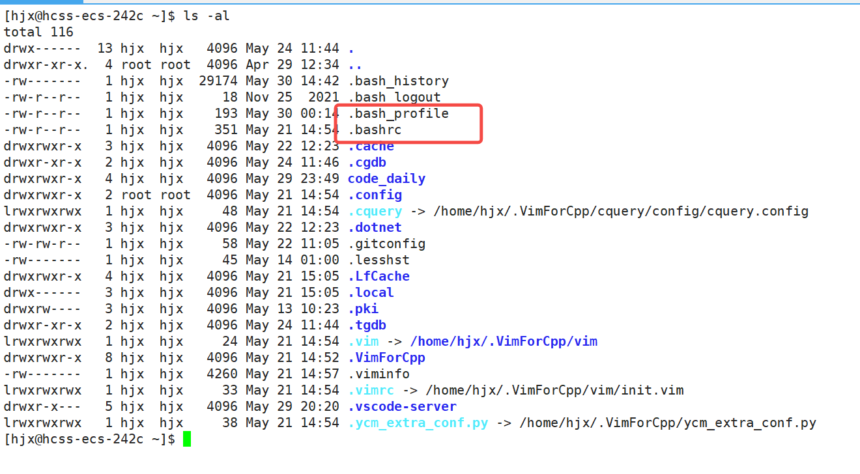Click the last '[hjx@hcss-ecs-242c ~]$' prompt
860x474 pixels.
[x=89, y=439]
